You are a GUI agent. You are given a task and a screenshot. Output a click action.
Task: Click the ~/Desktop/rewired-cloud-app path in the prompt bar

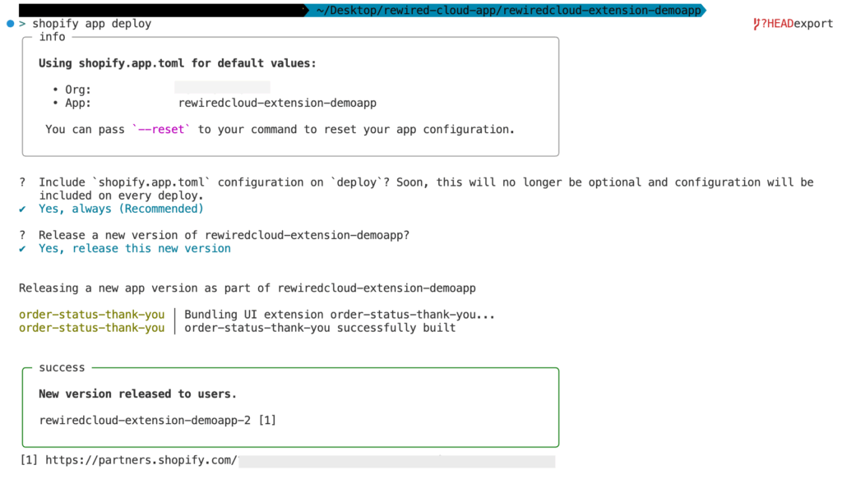(x=508, y=10)
